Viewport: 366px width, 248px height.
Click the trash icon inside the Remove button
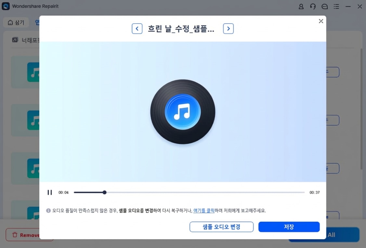(x=14, y=235)
